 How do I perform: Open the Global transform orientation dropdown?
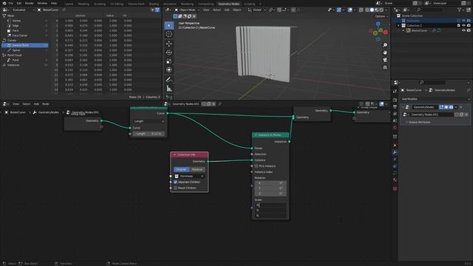[x=257, y=10]
